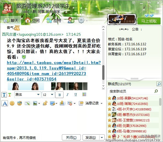Click the duck music share icon
Image resolution: width=163 pixels, height=142 pixels.
pos(45,103)
